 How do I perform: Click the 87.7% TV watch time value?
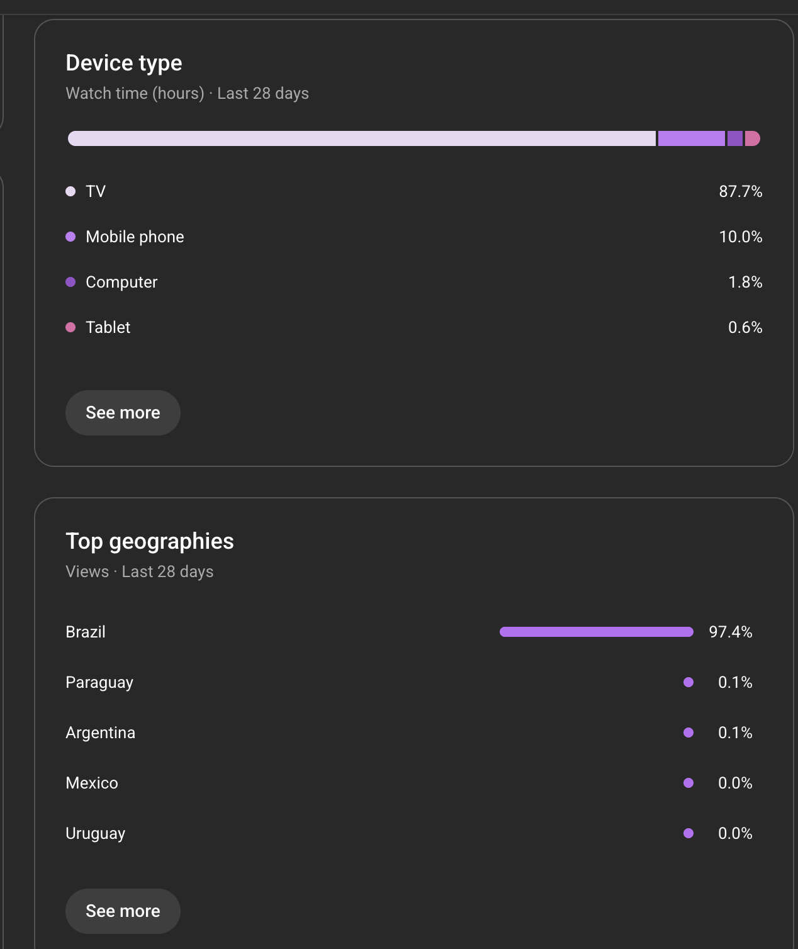740,191
